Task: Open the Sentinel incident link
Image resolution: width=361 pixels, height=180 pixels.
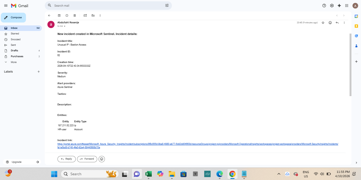Action: pos(198,146)
